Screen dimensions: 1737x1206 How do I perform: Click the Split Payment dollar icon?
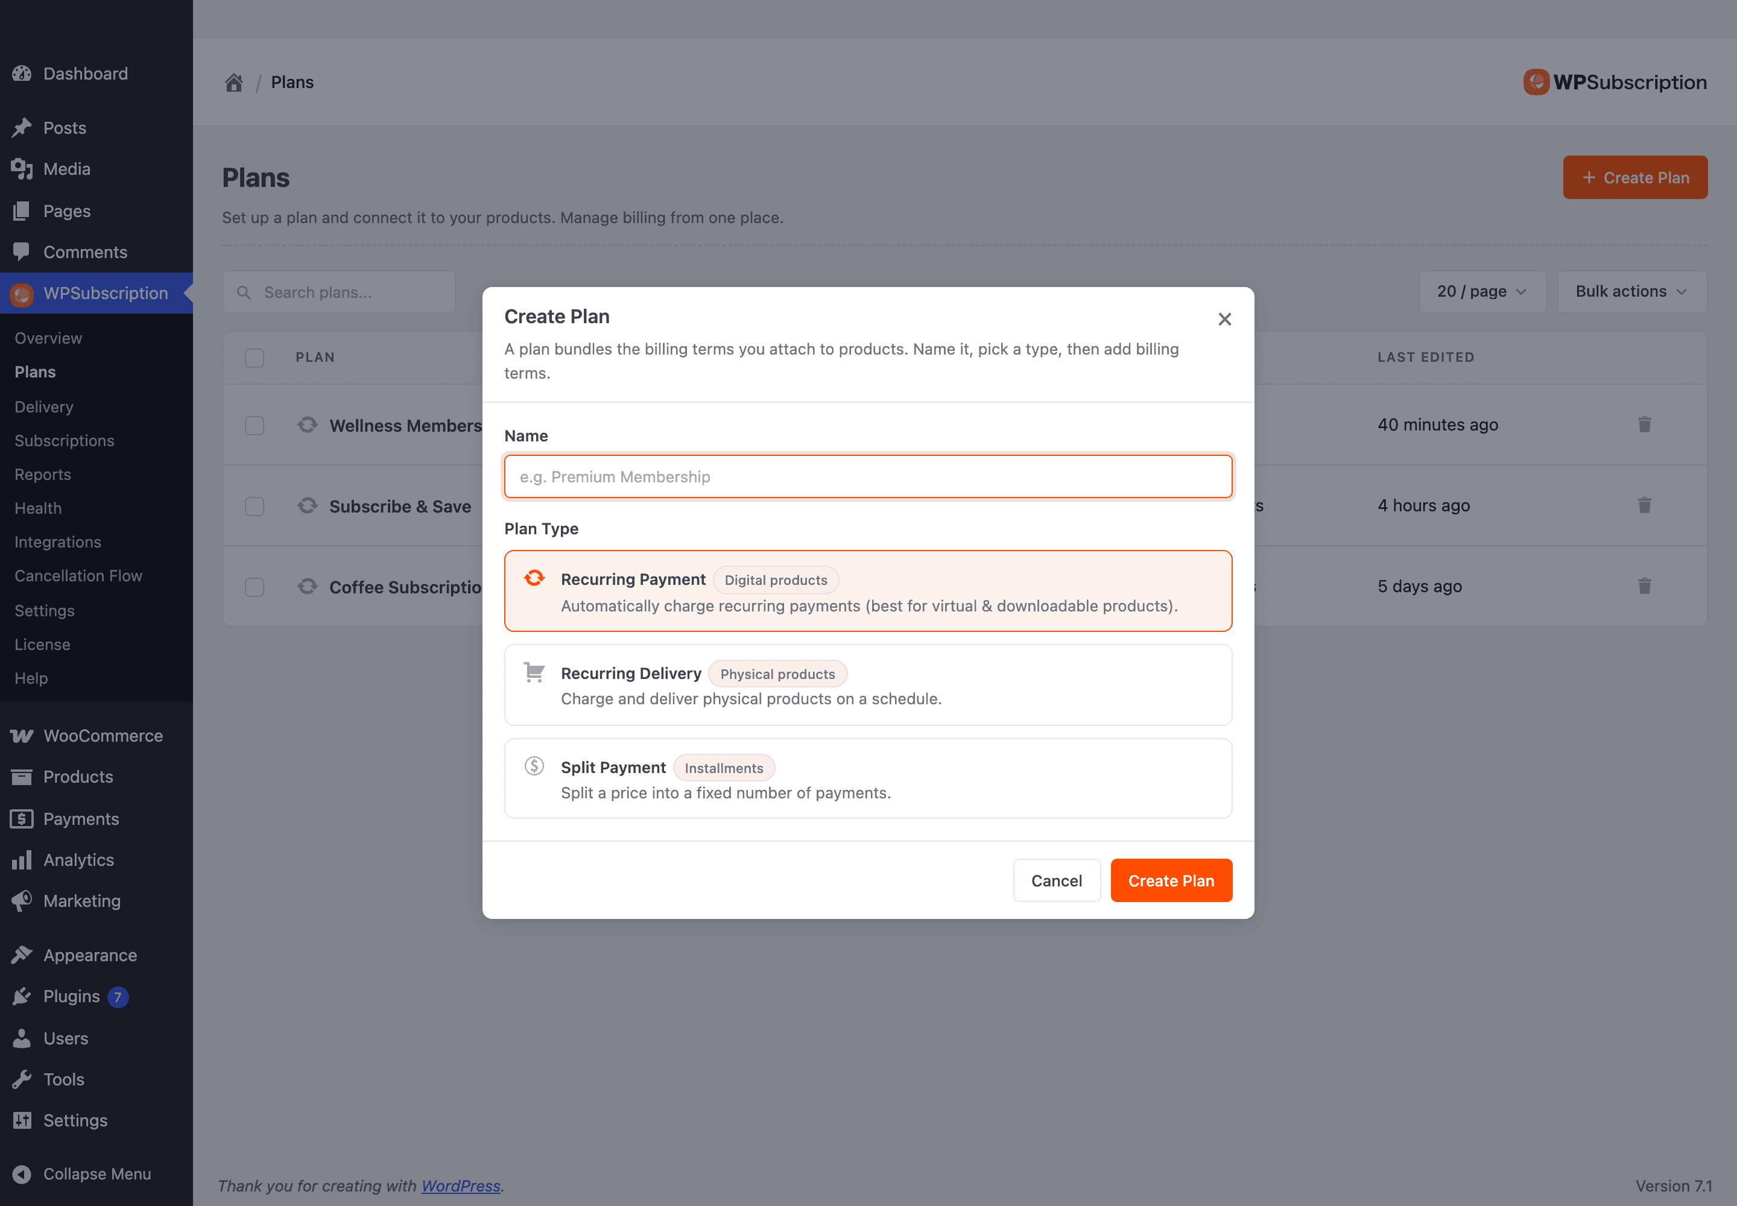(x=534, y=766)
